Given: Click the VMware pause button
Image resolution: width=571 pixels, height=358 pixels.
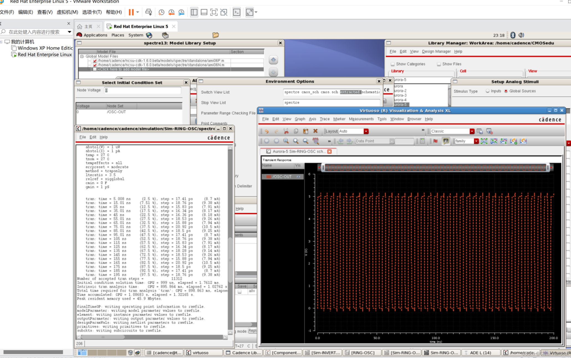Looking at the screenshot, I should coord(131,12).
